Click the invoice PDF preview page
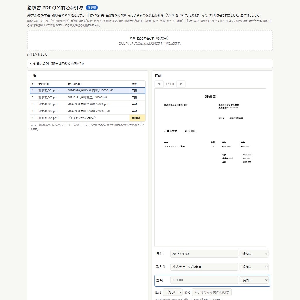Screen dimensions: 300x300 pyautogui.click(x=210, y=167)
